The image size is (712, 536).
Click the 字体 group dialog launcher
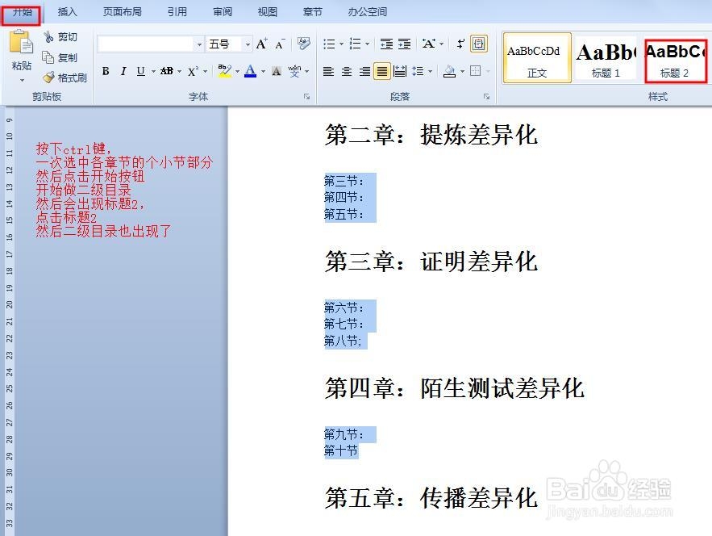pyautogui.click(x=306, y=96)
